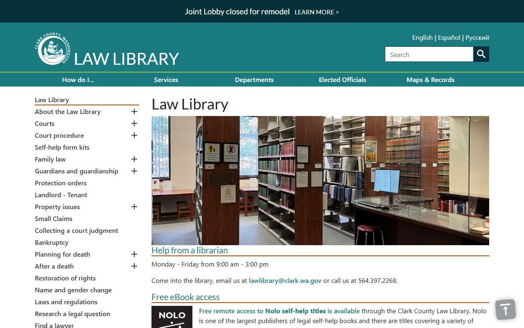Open Self-help form kits
The width and height of the screenshot is (524, 328).
(x=62, y=147)
